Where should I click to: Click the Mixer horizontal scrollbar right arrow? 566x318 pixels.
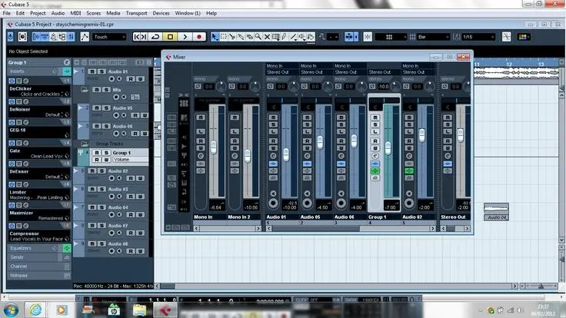(432, 229)
